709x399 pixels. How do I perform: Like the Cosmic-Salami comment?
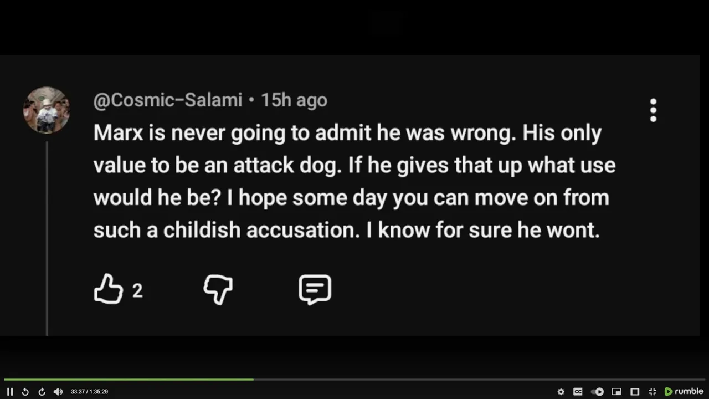(108, 289)
